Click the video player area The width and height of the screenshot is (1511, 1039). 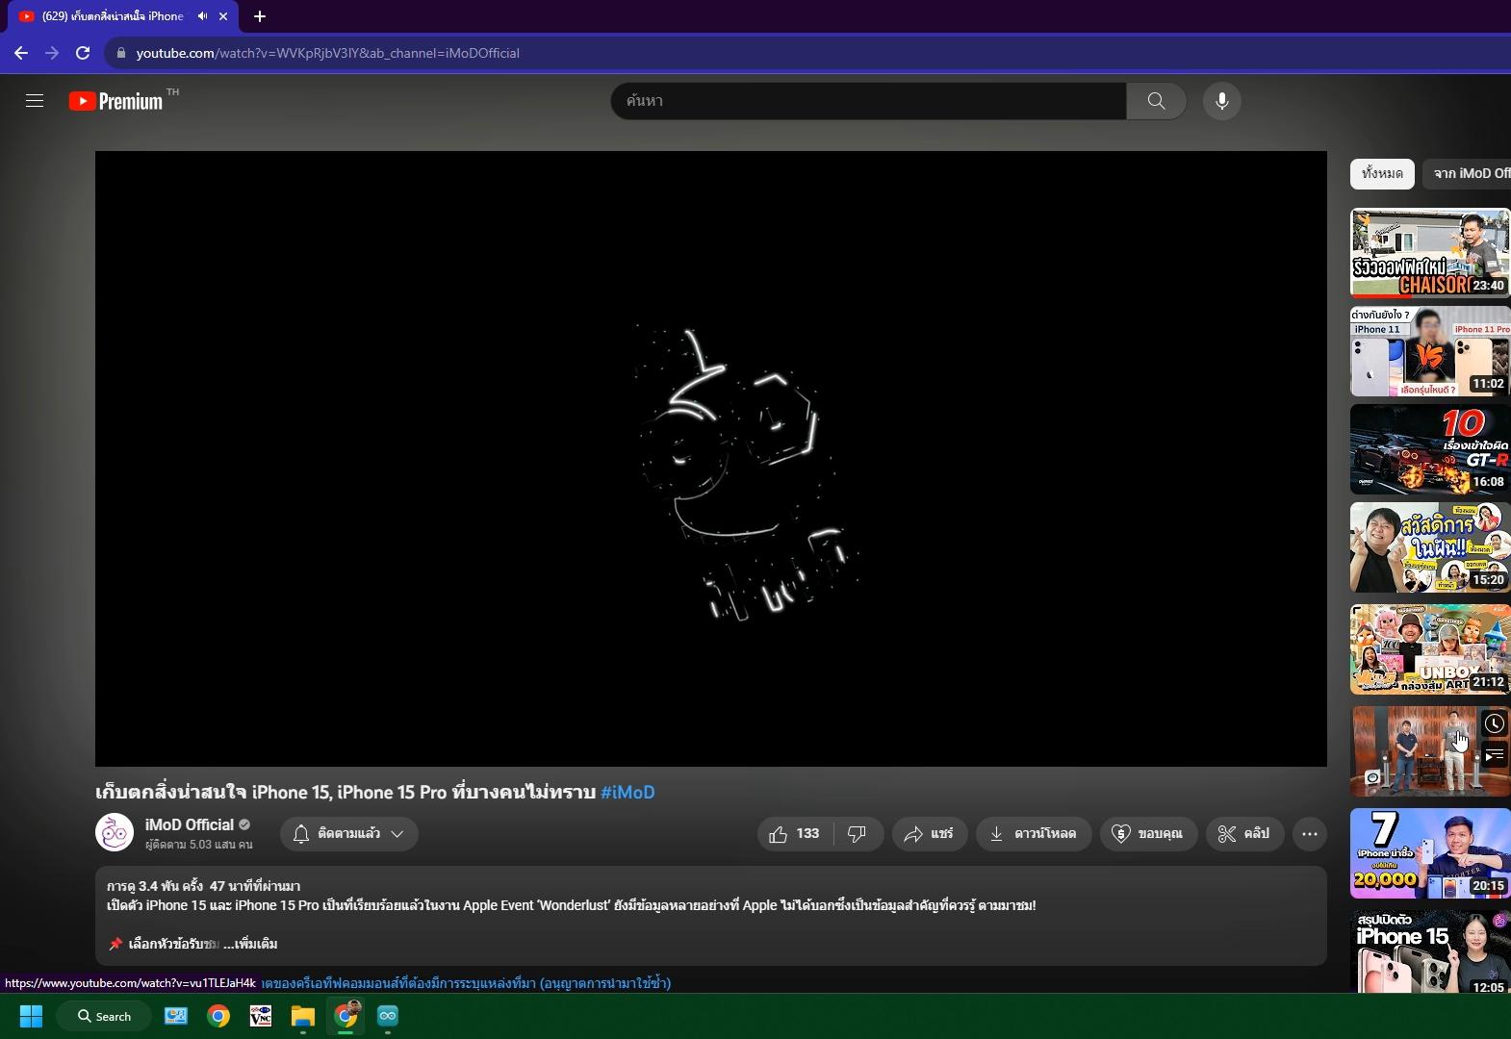point(711,459)
